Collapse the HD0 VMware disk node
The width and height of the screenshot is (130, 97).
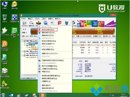(x=23, y=41)
